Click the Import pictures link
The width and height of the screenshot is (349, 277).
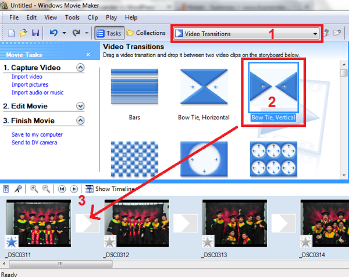(x=30, y=84)
